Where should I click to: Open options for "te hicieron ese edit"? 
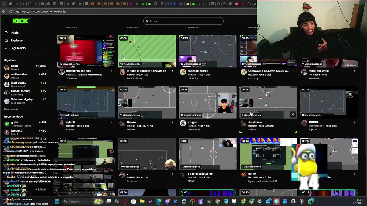112,71
